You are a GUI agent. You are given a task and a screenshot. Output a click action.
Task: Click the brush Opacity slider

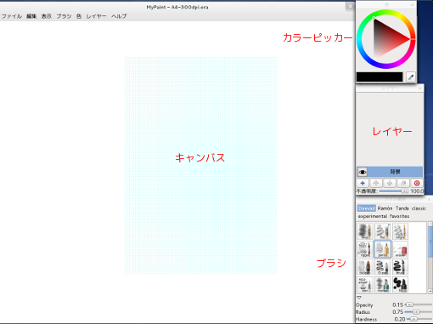click(x=419, y=304)
